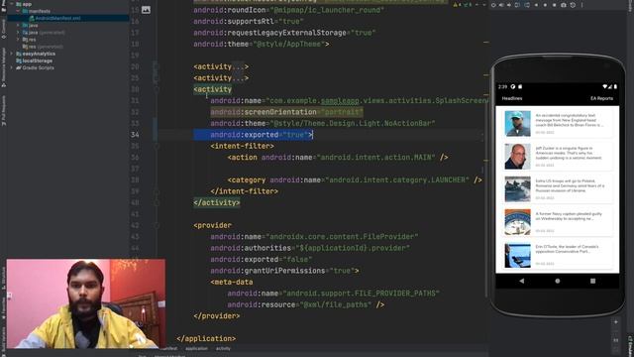Viewport: 634px width, 357px height.
Task: Tap the phone's back navigation button
Action: (522, 281)
